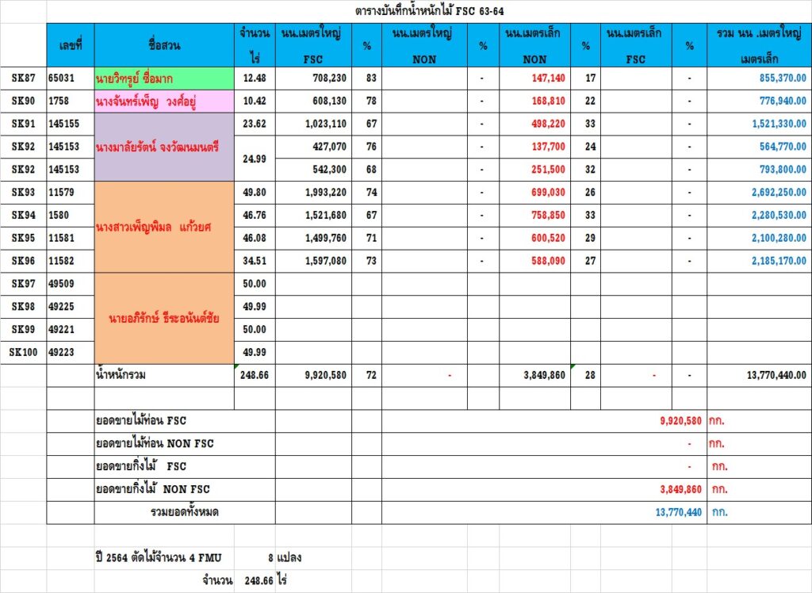This screenshot has height=593, width=812.
Task: Click cell 427,070
Action: 313,147
